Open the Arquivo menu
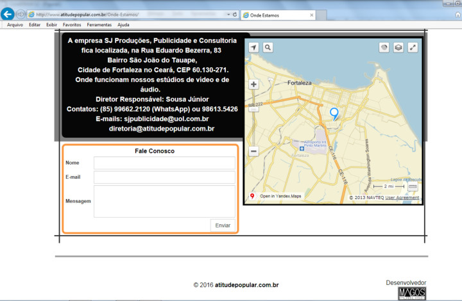462x301 pixels. point(15,25)
